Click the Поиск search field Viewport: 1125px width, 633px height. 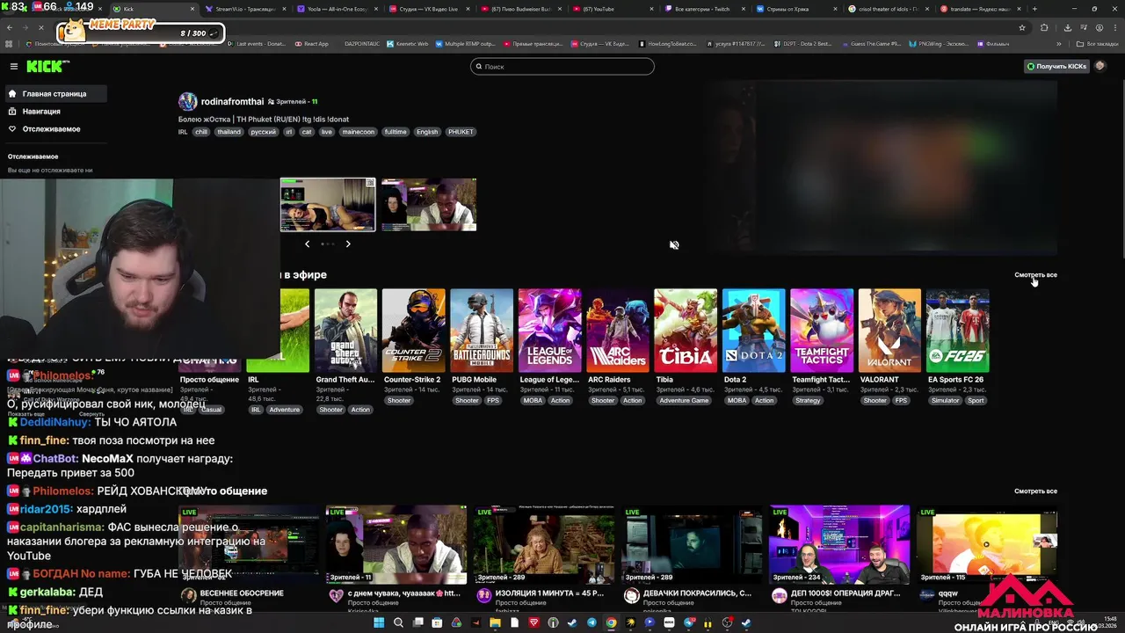coord(562,66)
